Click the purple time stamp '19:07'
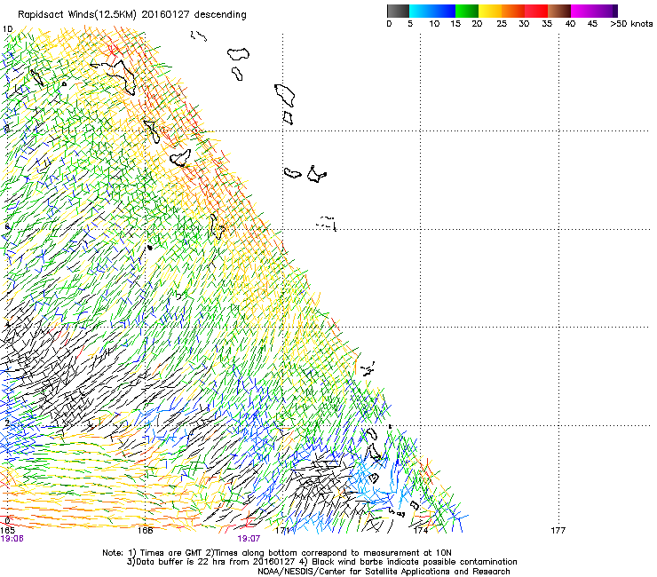The image size is (657, 577). pos(249,539)
